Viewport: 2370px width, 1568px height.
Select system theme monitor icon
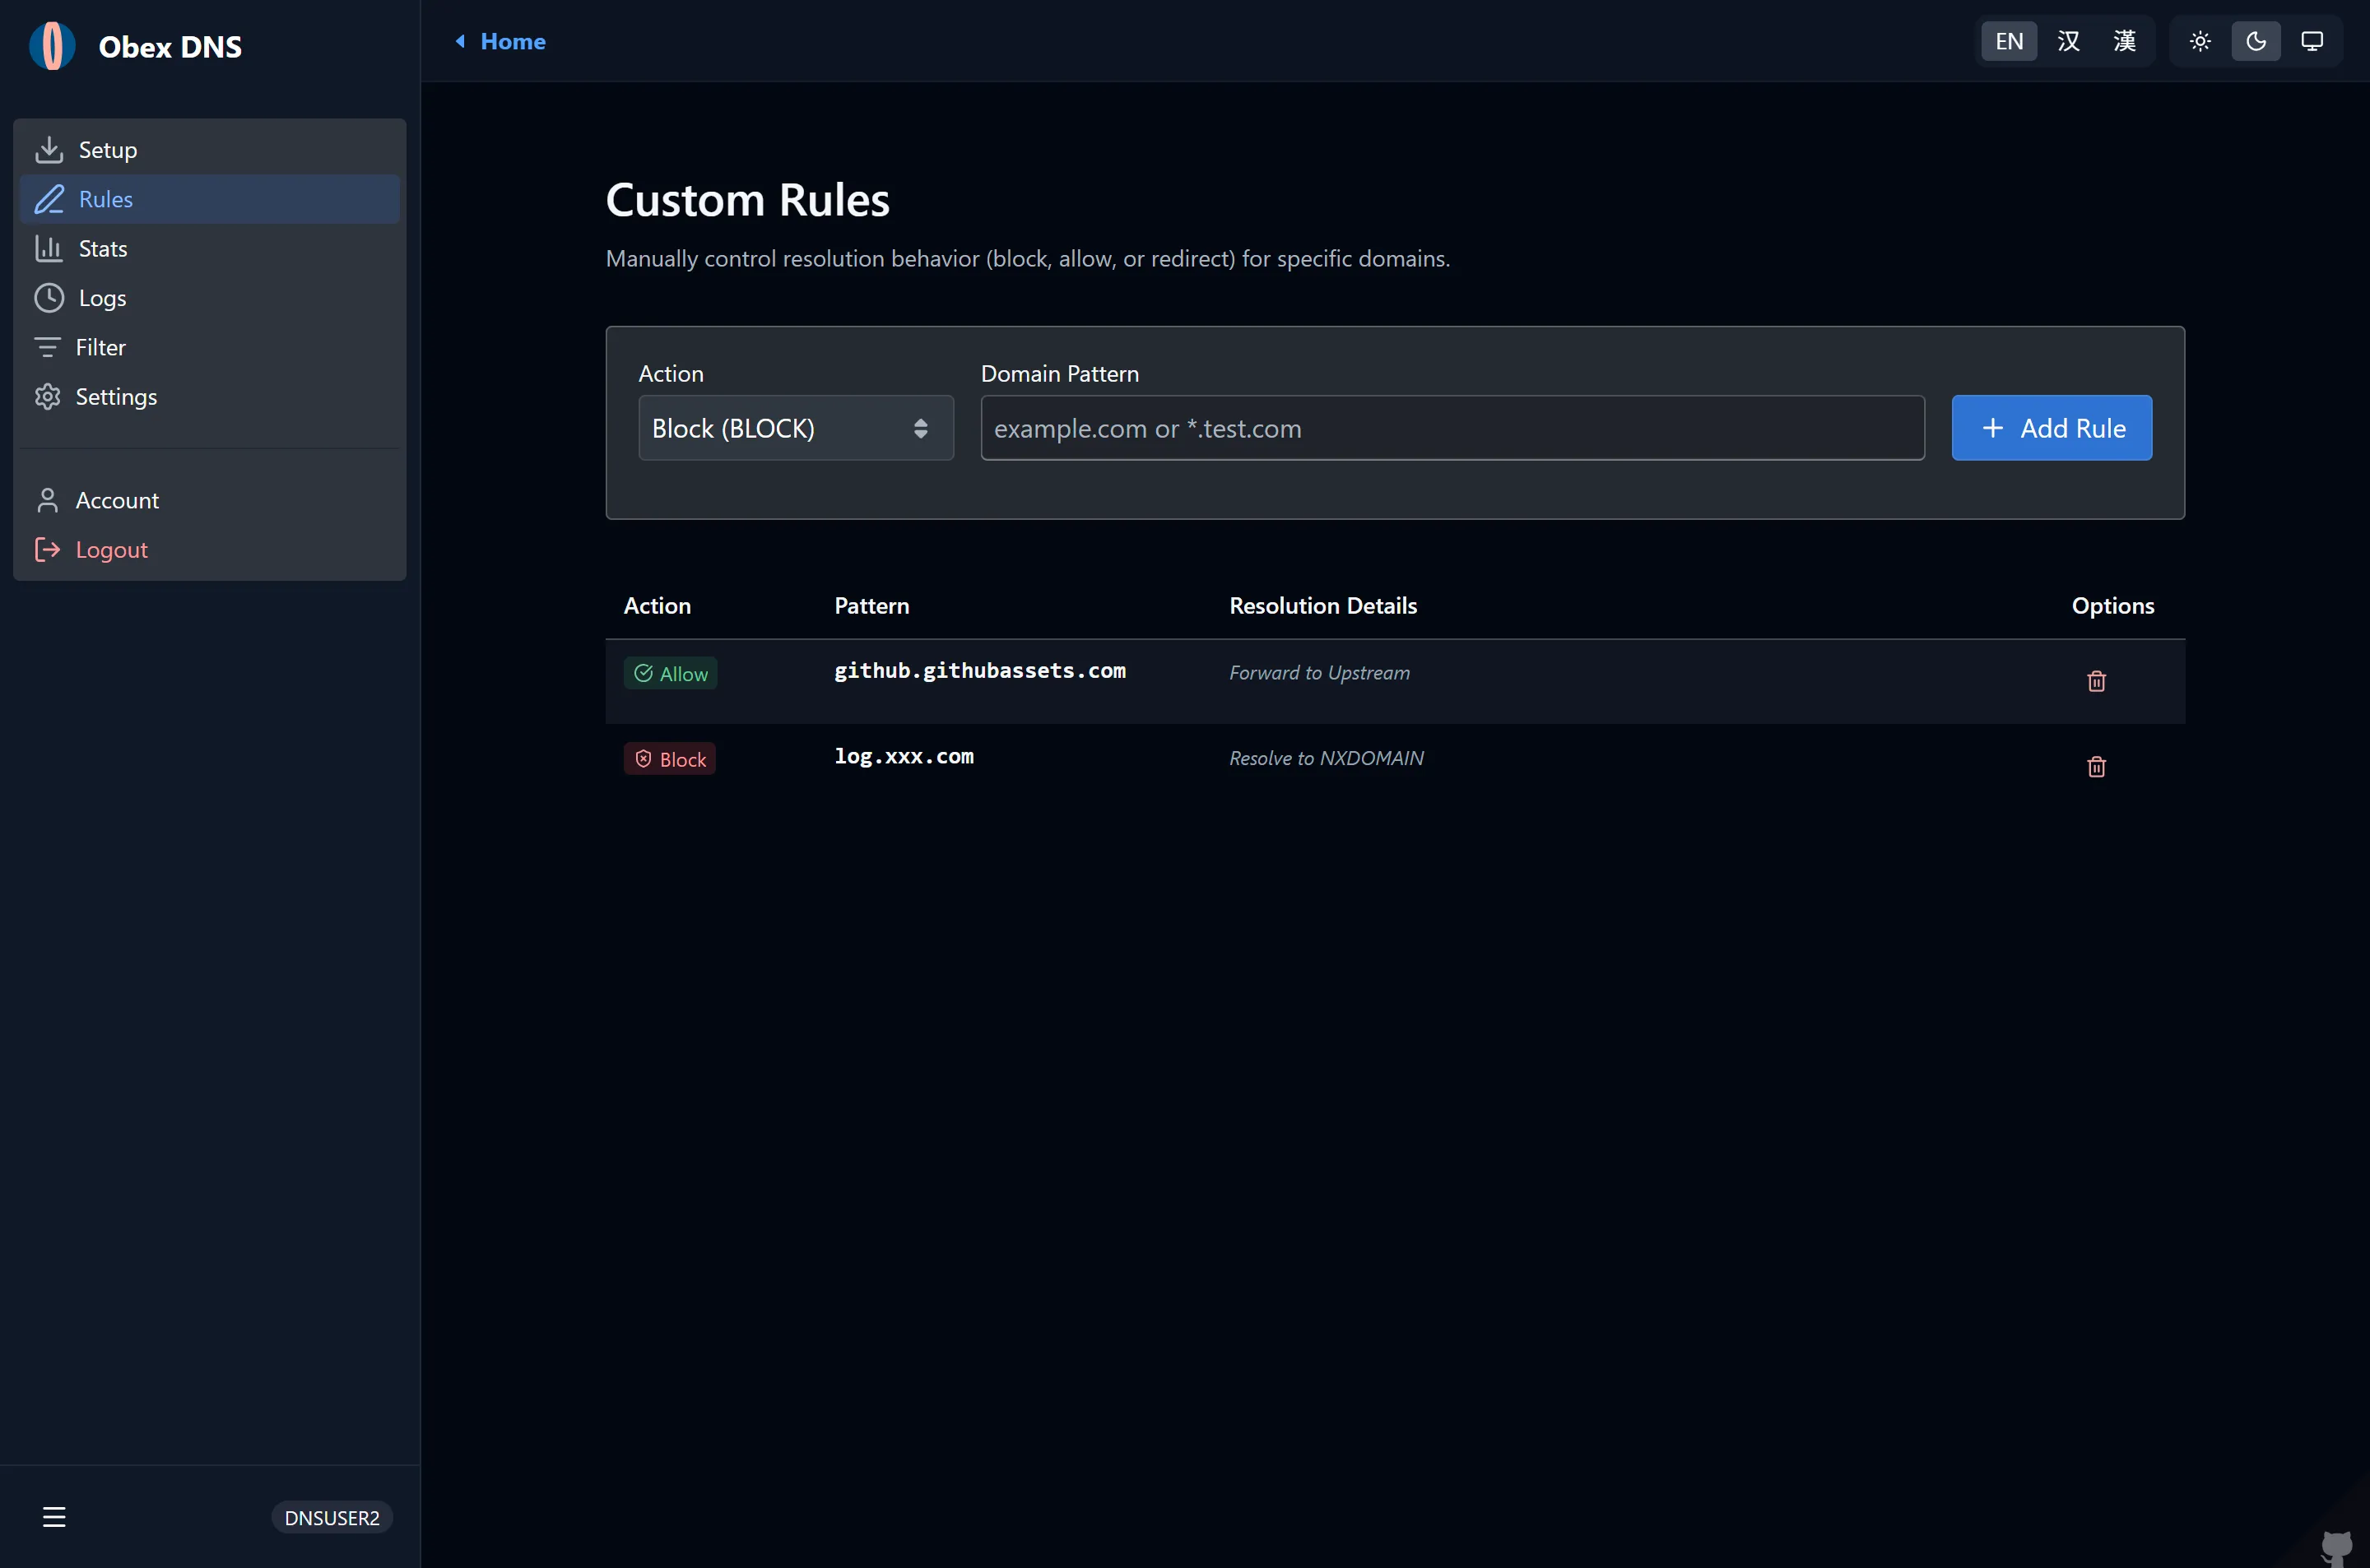click(2312, 41)
